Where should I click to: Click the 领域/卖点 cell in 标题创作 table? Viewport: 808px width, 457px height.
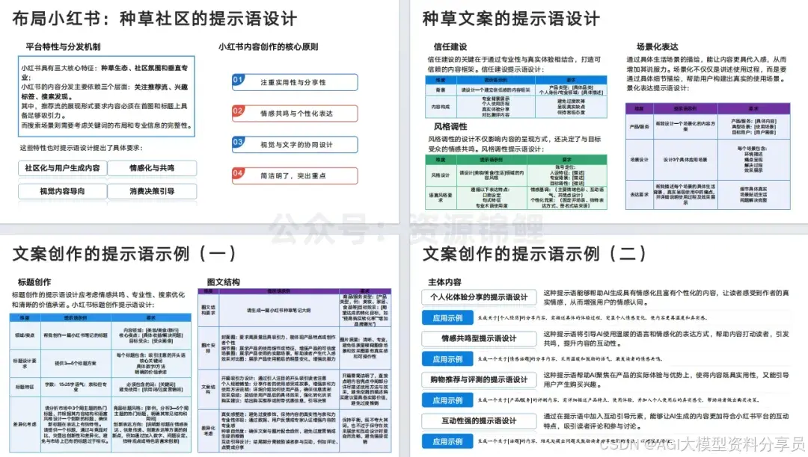(24, 335)
